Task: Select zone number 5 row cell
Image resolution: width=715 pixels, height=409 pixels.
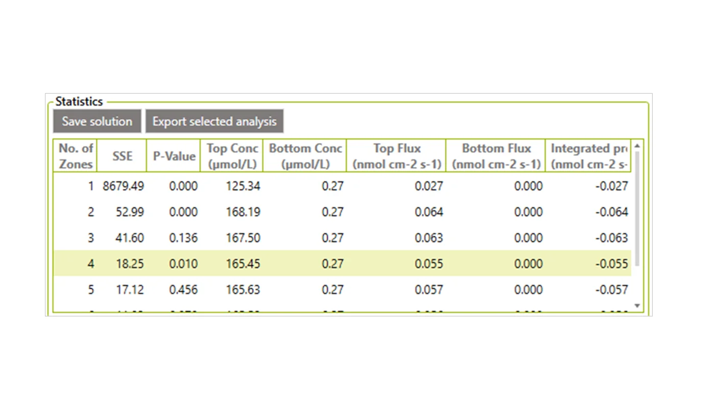Action: (91, 289)
